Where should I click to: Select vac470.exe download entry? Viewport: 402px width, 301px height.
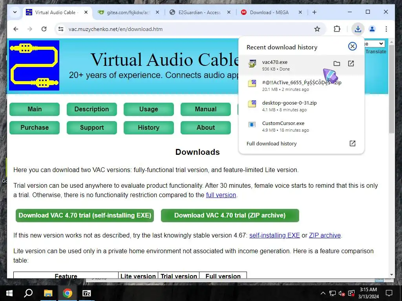(301, 65)
